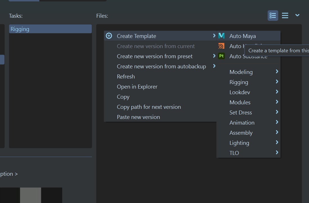Choose Paste new version

tap(138, 117)
